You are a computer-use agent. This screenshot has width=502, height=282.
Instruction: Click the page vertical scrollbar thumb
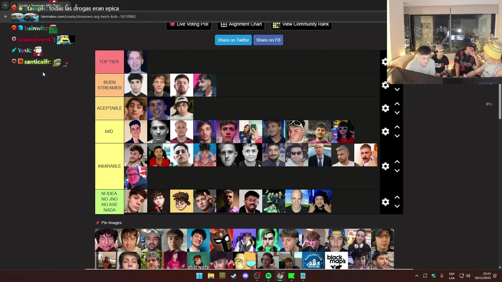coord(500,101)
